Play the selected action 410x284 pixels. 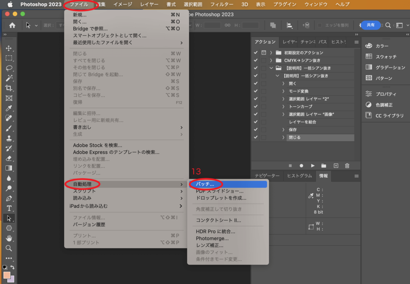tap(312, 166)
